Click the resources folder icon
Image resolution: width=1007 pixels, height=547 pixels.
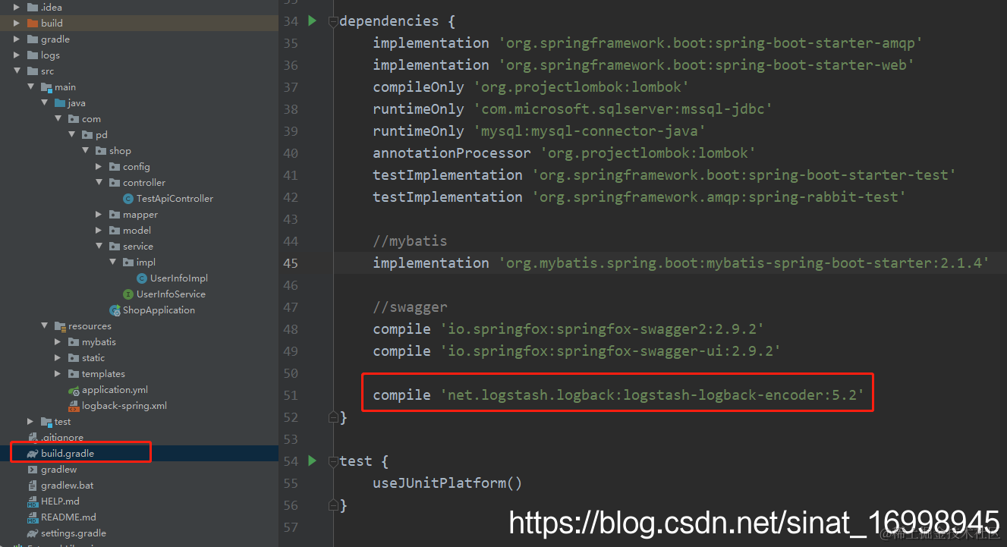point(60,326)
